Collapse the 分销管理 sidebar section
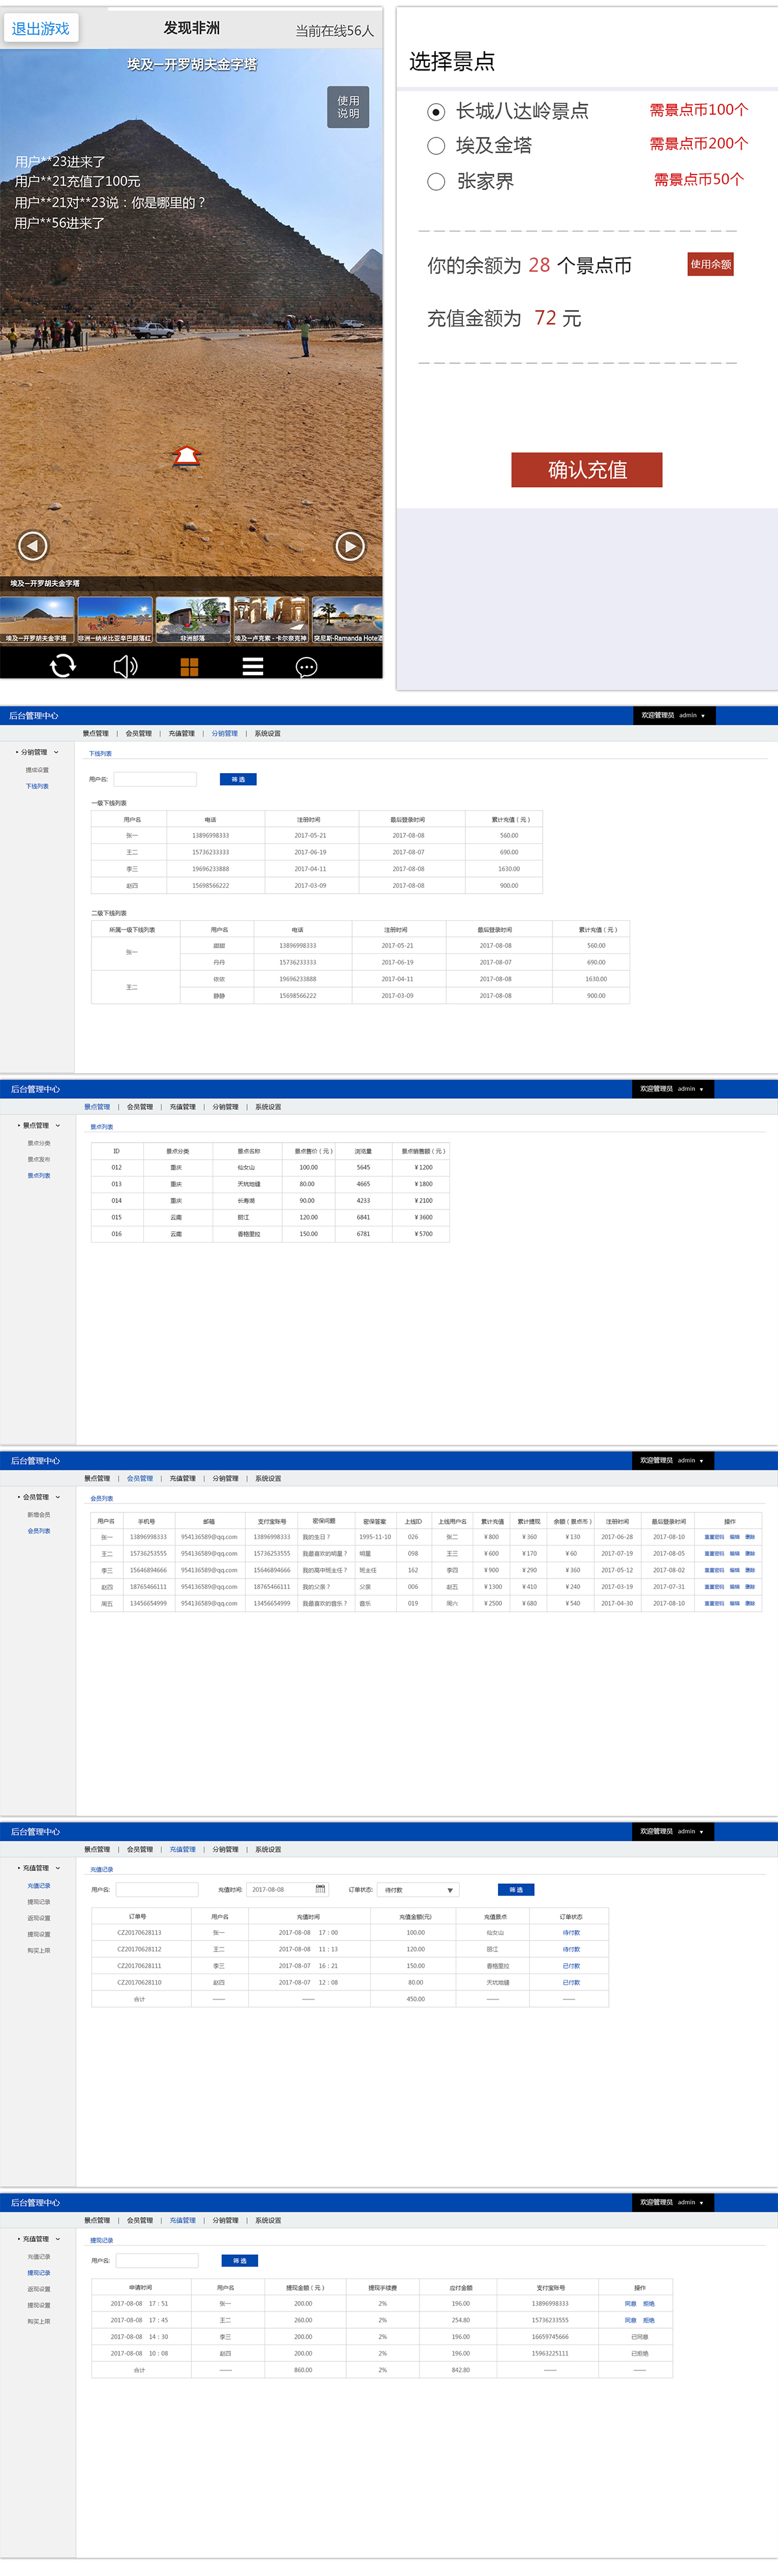 [56, 752]
